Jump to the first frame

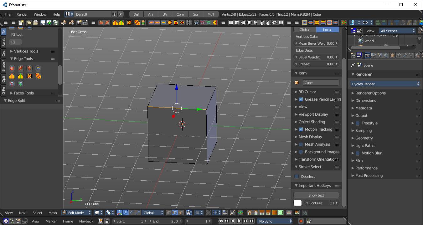pyautogui.click(x=220, y=221)
